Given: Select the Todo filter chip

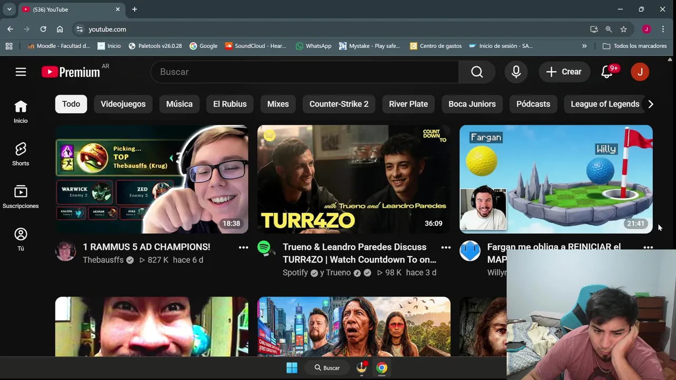Looking at the screenshot, I should tap(71, 104).
